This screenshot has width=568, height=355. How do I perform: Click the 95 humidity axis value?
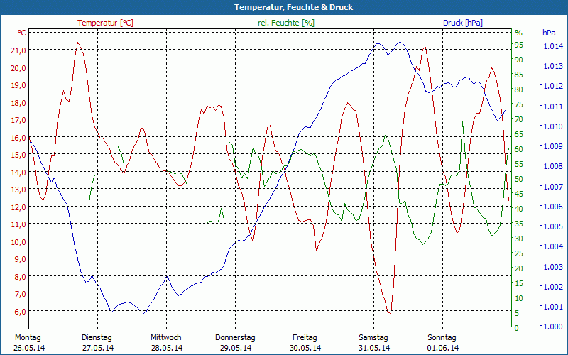point(519,45)
